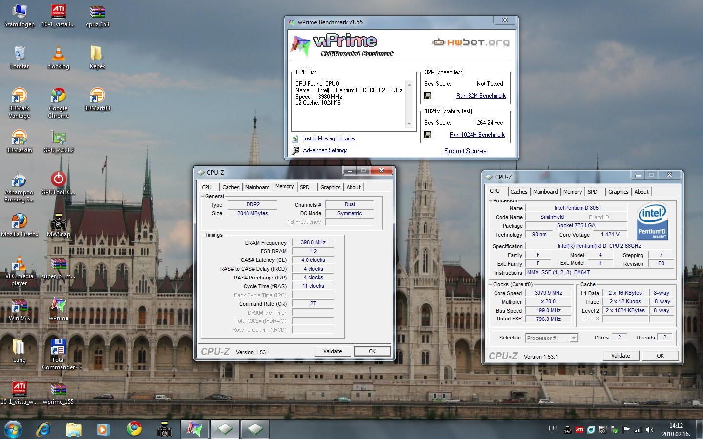Viewport: 703px width, 439px height.
Task: Open the Lomtár recycle bin
Action: pyautogui.click(x=19, y=58)
